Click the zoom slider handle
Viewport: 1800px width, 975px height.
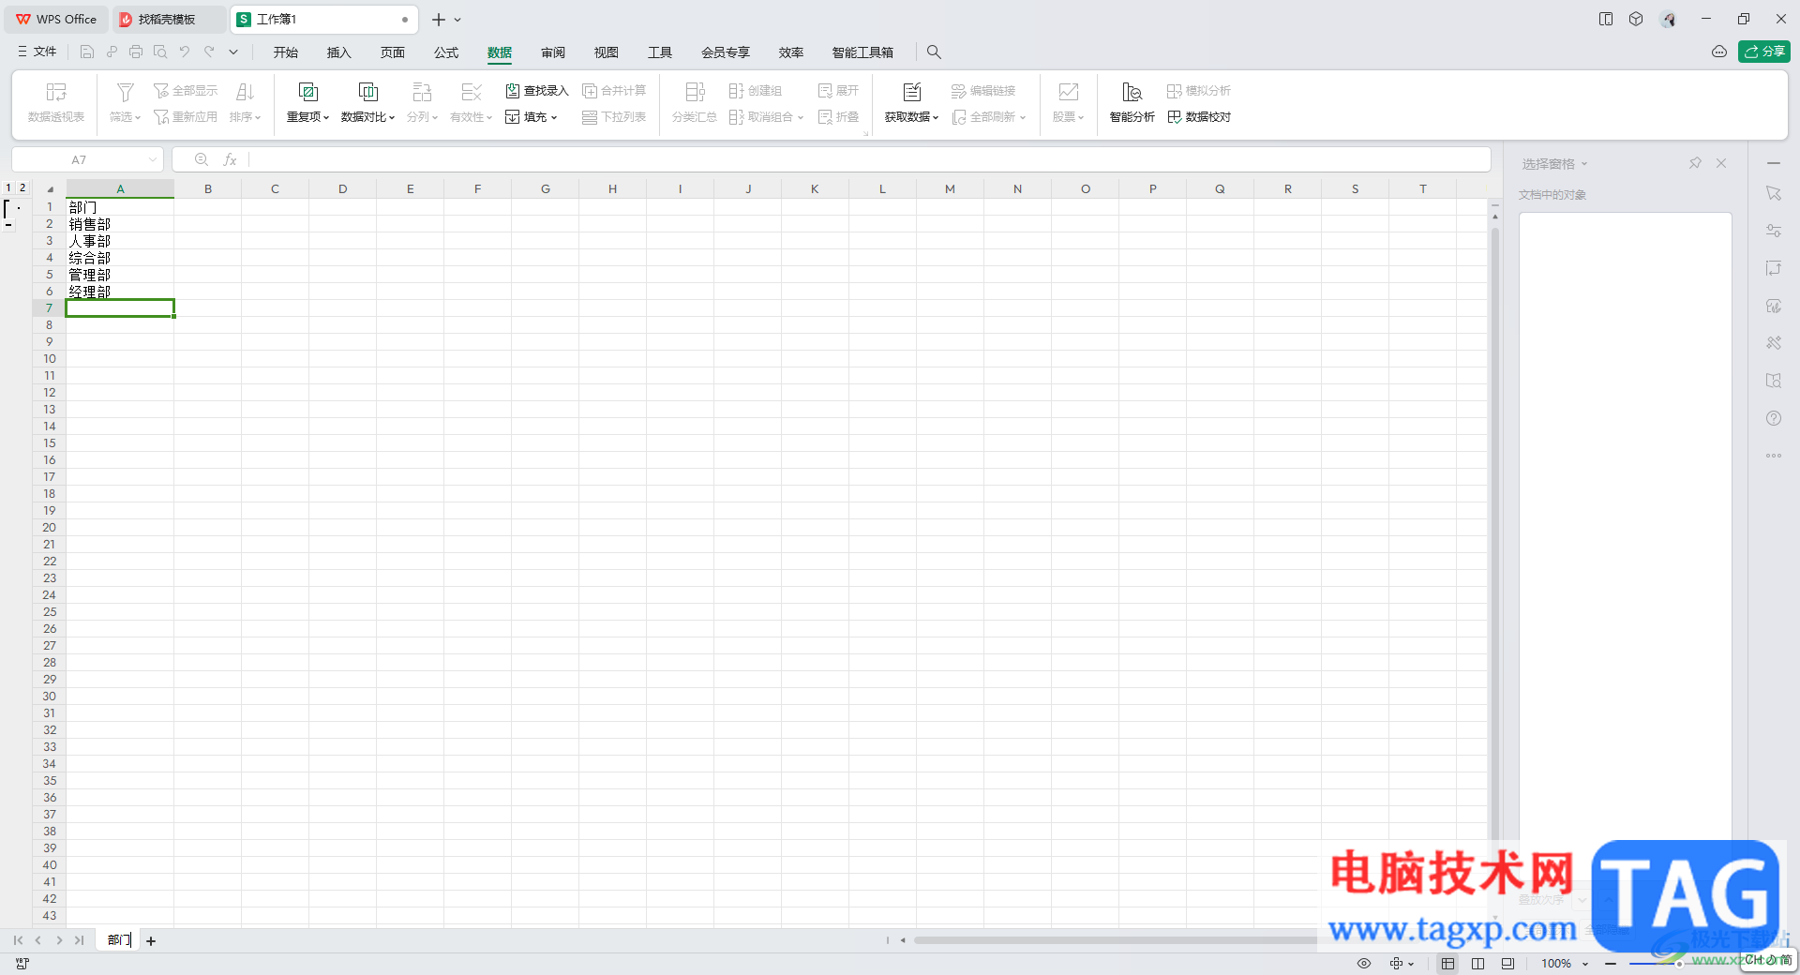point(1679,963)
